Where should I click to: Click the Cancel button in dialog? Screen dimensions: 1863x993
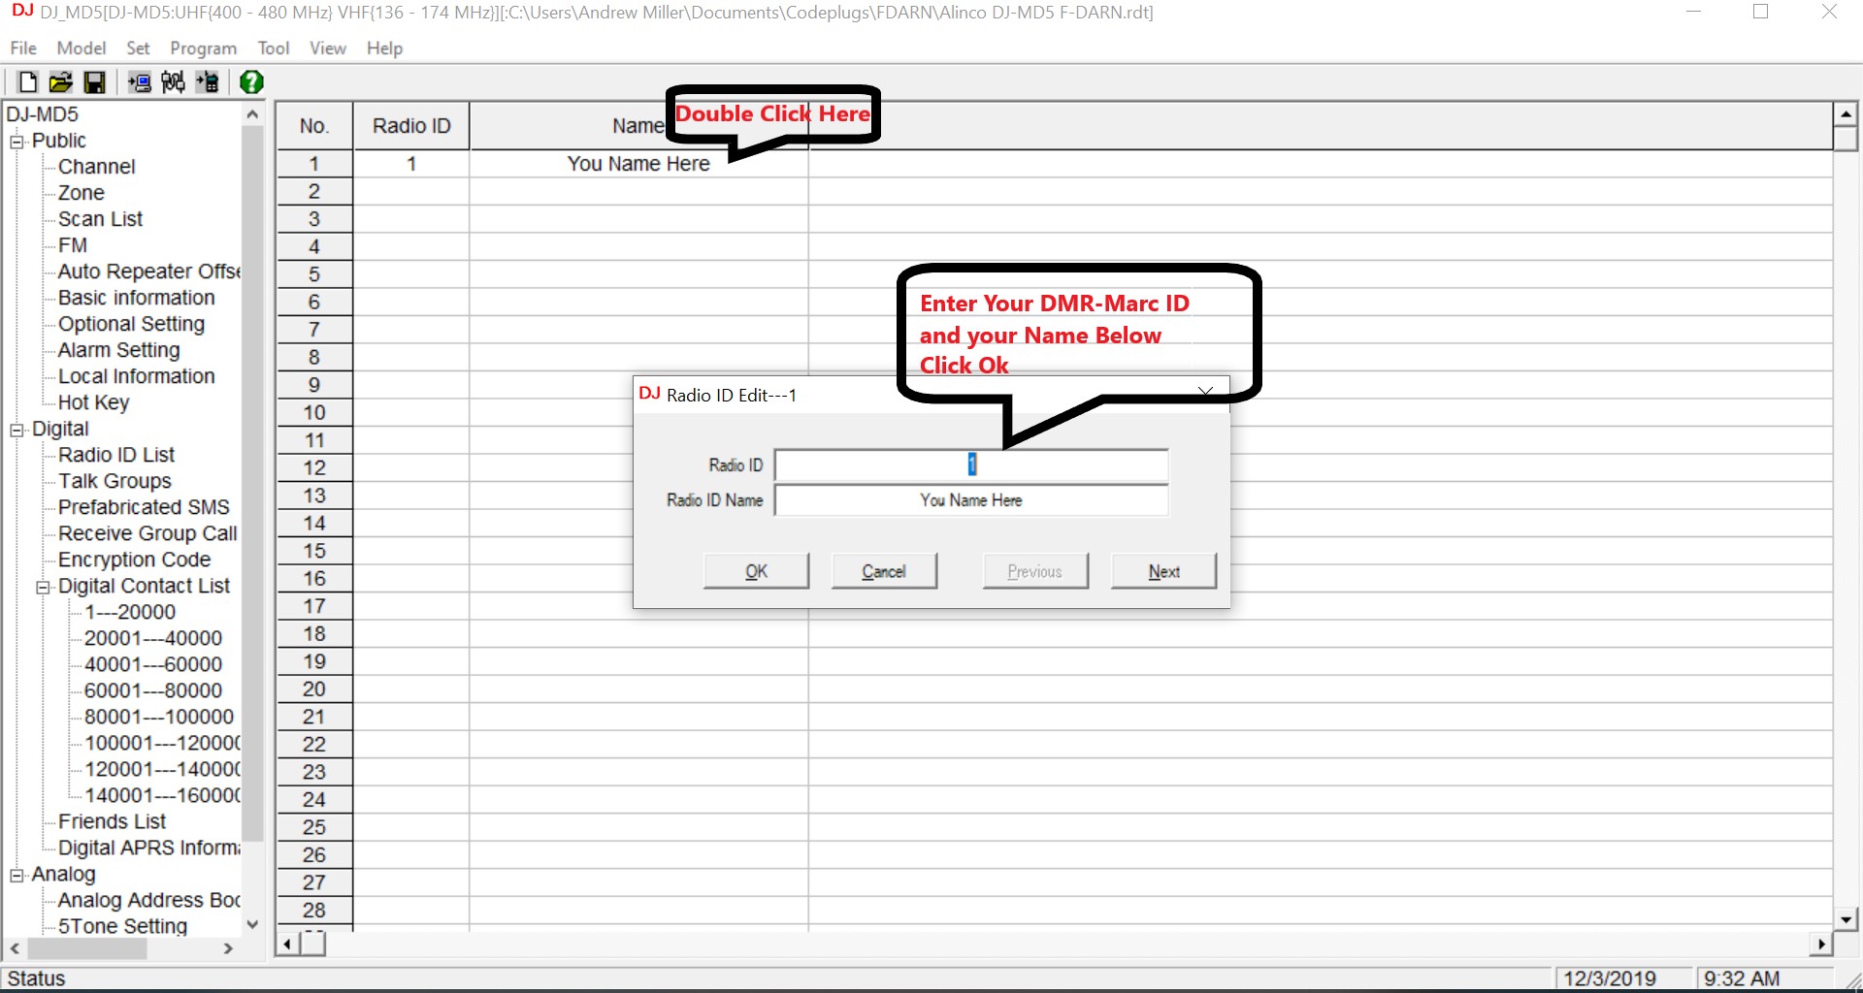click(x=883, y=571)
